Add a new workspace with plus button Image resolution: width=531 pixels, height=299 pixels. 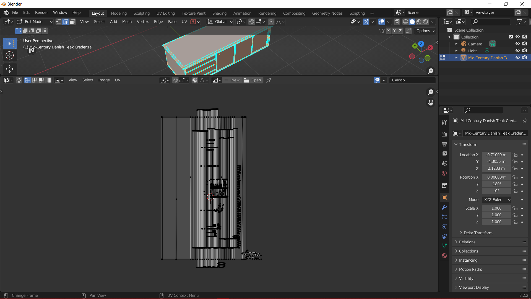[x=372, y=13]
